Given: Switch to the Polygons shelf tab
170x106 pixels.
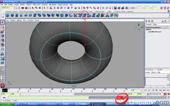Looking at the screenshot, I should pos(30,11).
